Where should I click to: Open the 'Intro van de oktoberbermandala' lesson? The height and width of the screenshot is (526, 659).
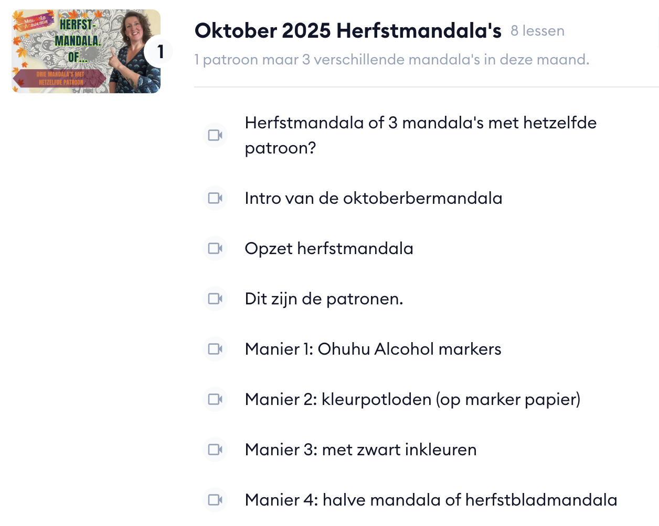point(373,198)
